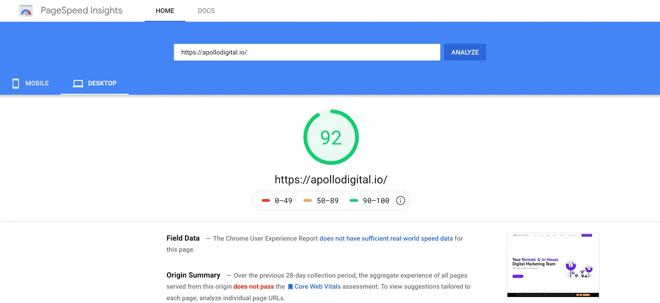Click the ANALYZE button
The height and width of the screenshot is (303, 660).
pos(465,52)
